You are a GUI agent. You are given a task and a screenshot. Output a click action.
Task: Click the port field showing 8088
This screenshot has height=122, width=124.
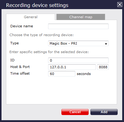pyautogui.click(x=103, y=67)
